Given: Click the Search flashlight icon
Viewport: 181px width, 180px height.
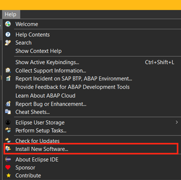Looking at the screenshot, I should (8, 43).
